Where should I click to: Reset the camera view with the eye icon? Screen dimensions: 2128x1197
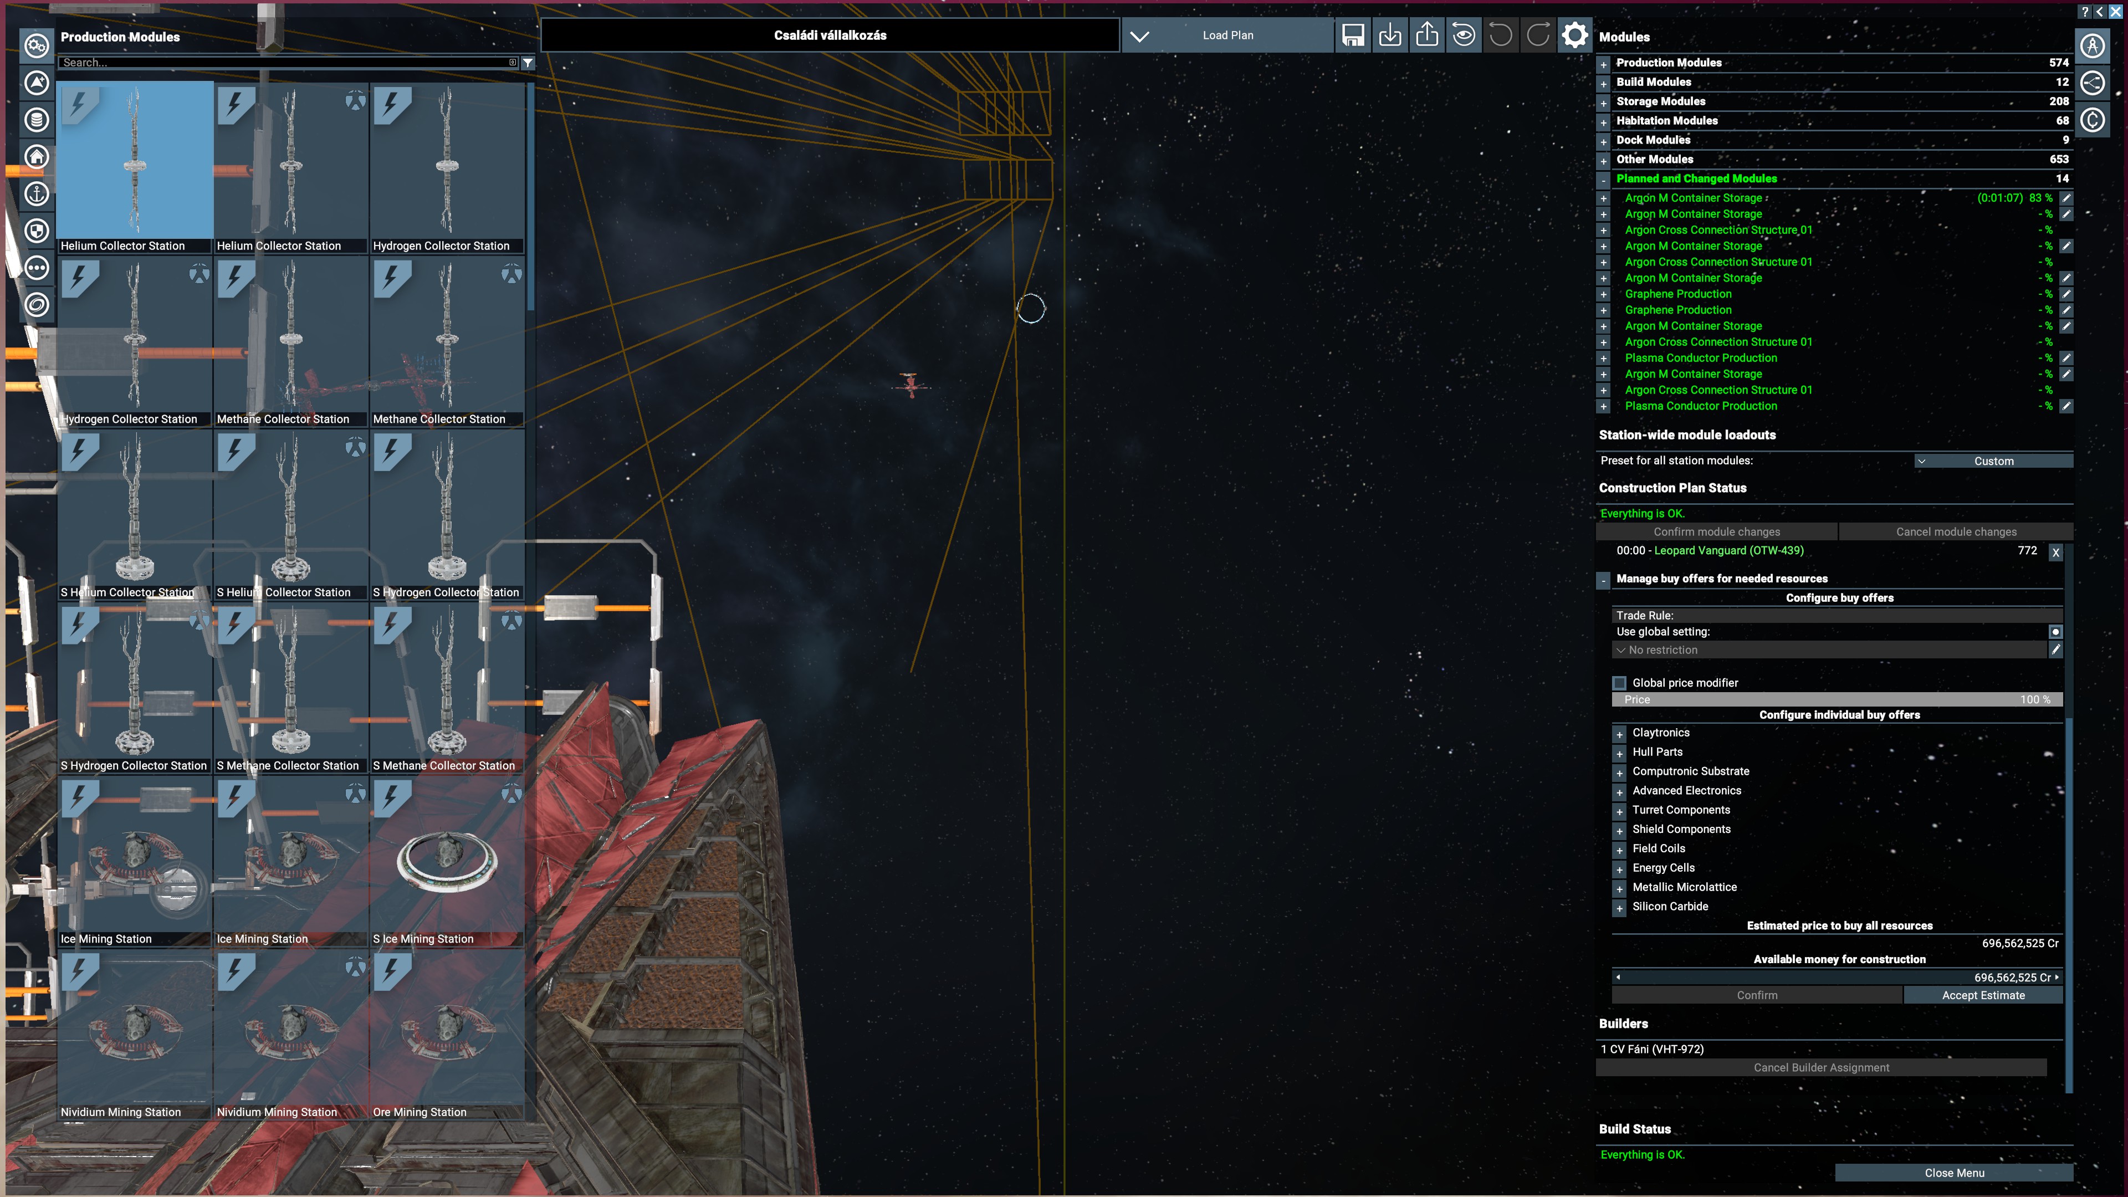(x=1464, y=35)
